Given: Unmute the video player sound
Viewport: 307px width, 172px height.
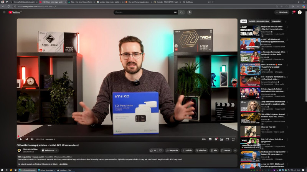Looking at the screenshot, I should pyautogui.click(x=32, y=139).
